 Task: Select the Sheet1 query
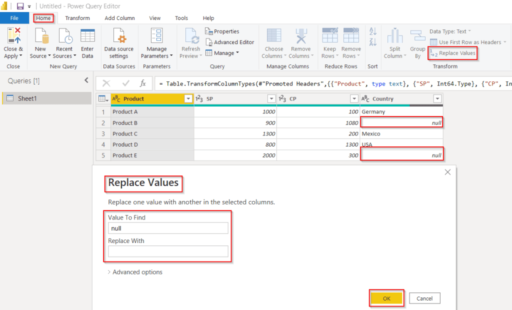coord(46,98)
